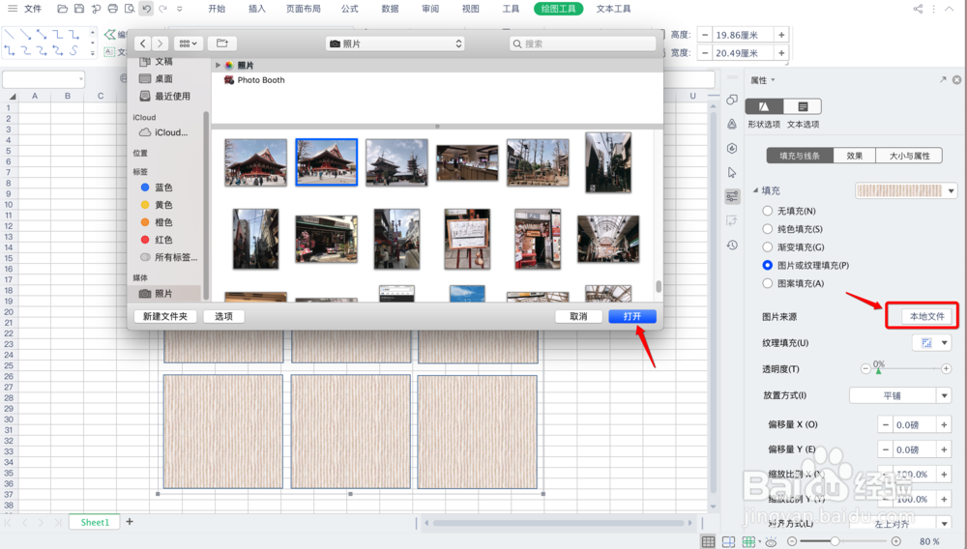Click the zoom in plus icon

tap(896, 541)
